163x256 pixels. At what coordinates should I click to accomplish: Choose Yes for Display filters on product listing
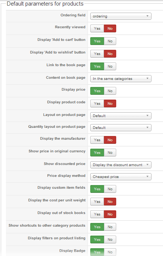point(97,240)
